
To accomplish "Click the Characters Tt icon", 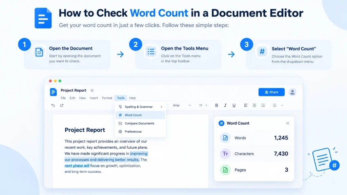I will (x=225, y=154).
